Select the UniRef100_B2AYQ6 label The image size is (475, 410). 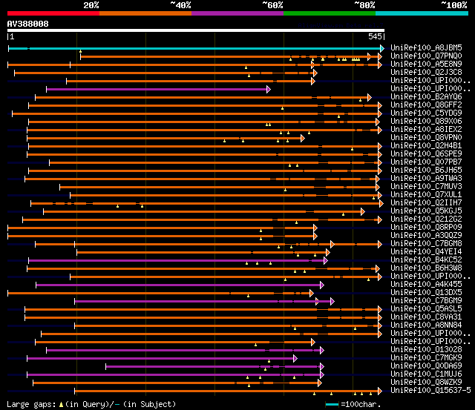[426, 97]
